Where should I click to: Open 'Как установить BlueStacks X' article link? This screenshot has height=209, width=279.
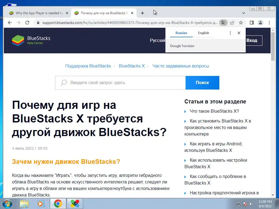218,127
